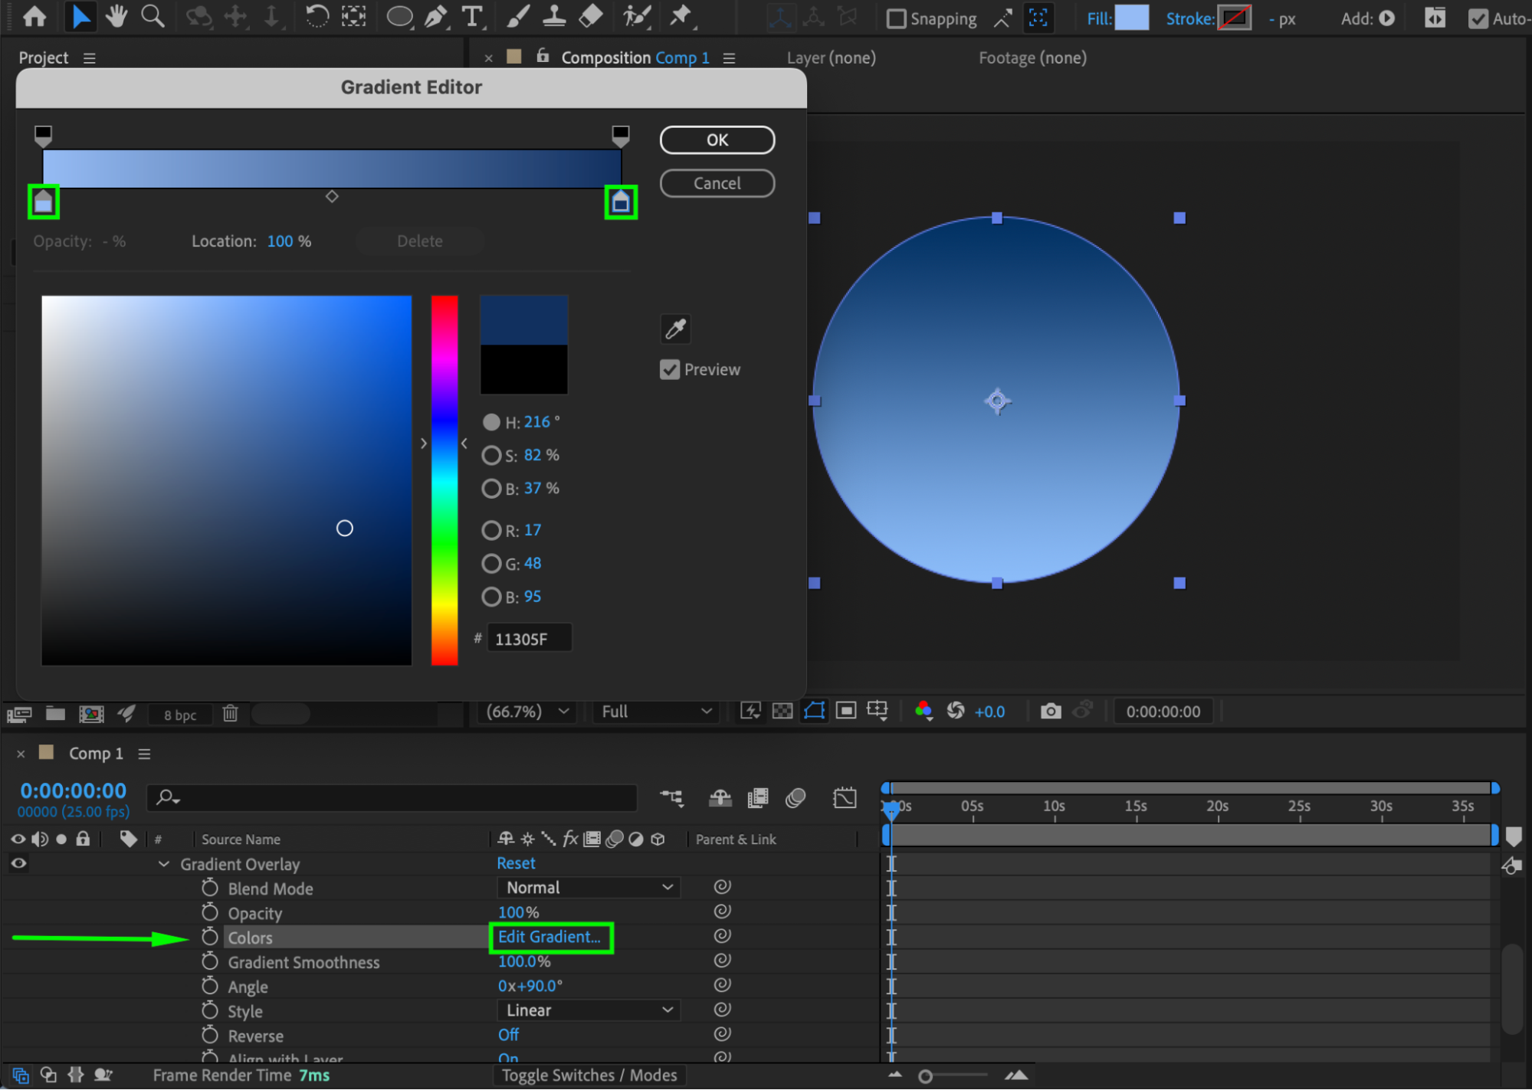The height and width of the screenshot is (1090, 1532).
Task: Open the magnification (66.7%) dropdown
Action: click(527, 712)
